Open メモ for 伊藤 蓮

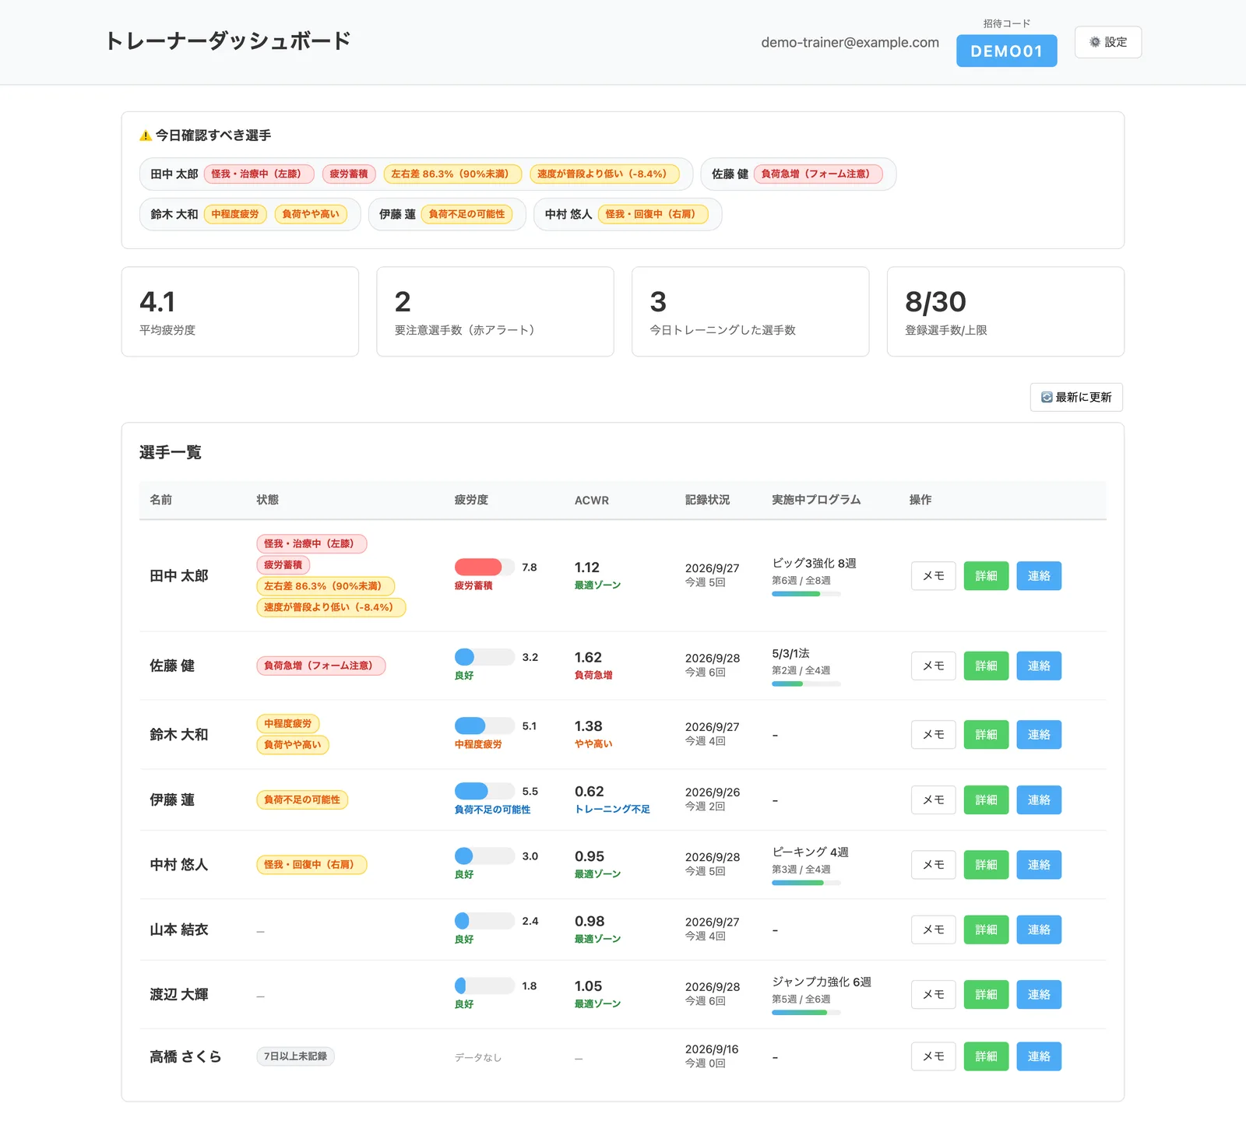[x=933, y=800]
